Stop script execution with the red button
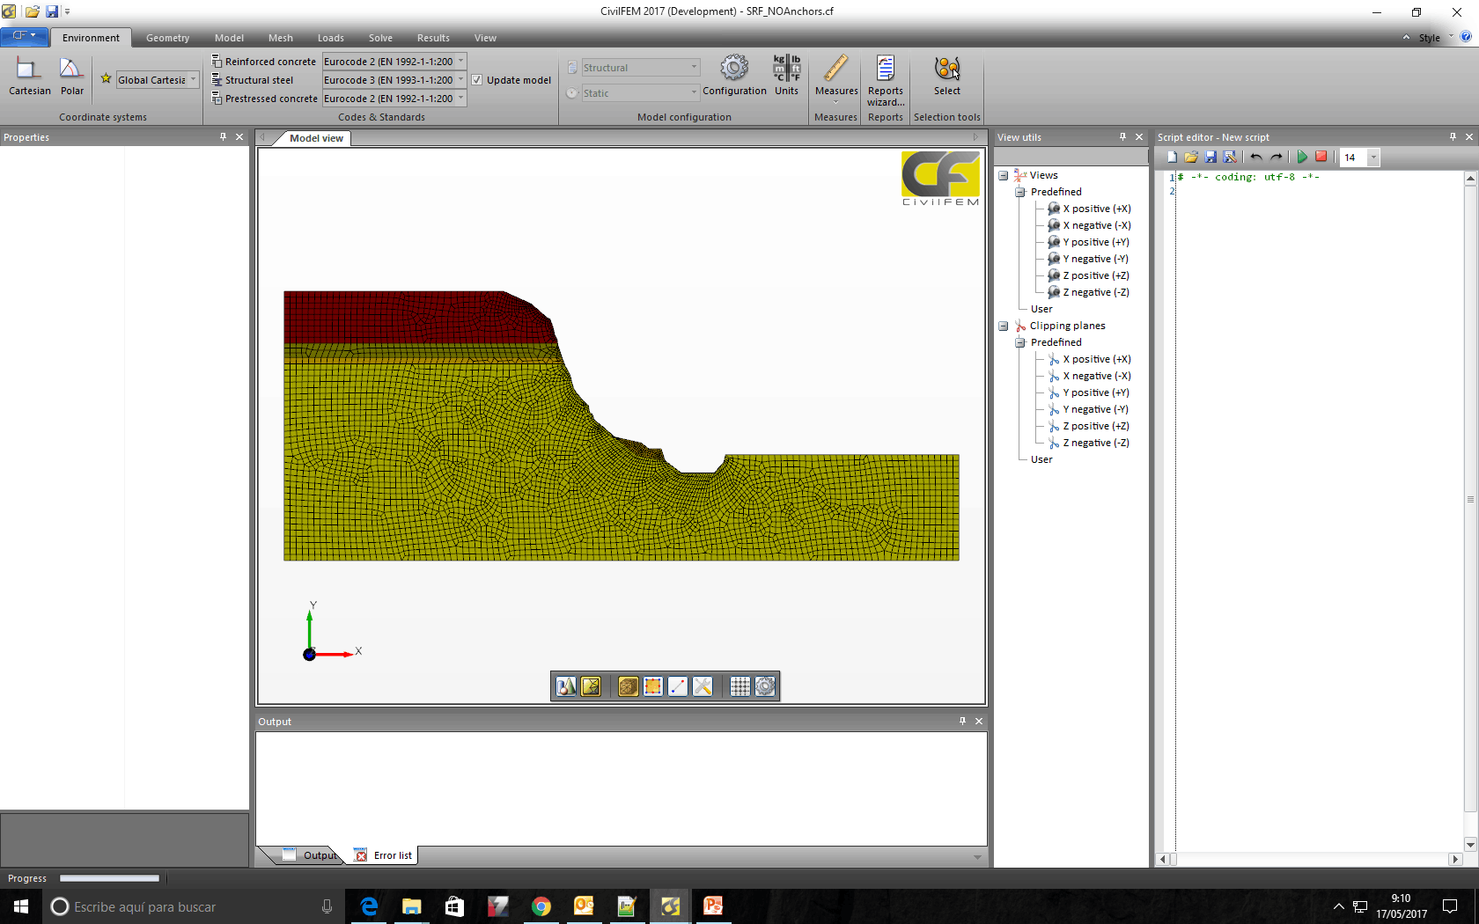Image resolution: width=1479 pixels, height=924 pixels. (1321, 158)
